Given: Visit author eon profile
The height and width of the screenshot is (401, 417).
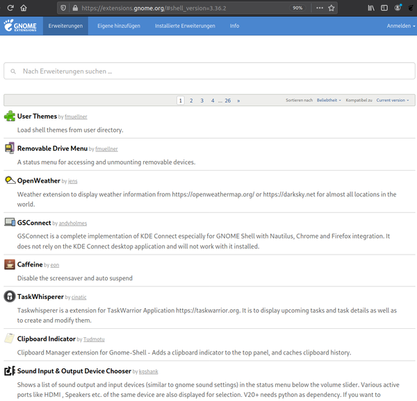Looking at the screenshot, I should [55, 265].
